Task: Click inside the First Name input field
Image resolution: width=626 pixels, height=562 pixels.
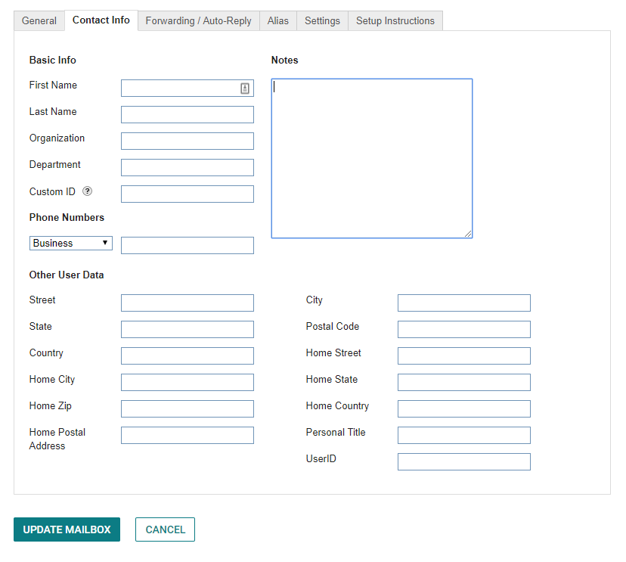Action: click(181, 88)
